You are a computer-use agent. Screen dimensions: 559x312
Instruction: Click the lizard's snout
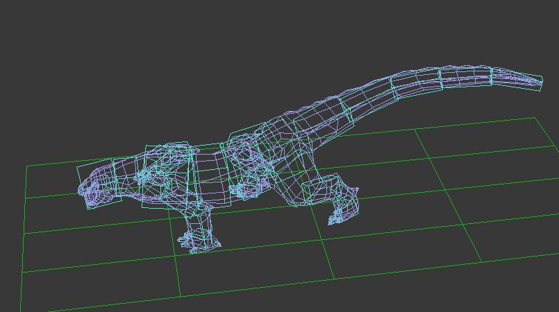tap(85, 191)
